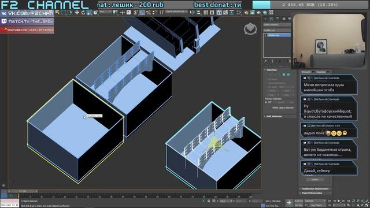Viewport: 370px width, 208px height.
Task: Click the large Set Keys plus button
Action: tap(289, 203)
